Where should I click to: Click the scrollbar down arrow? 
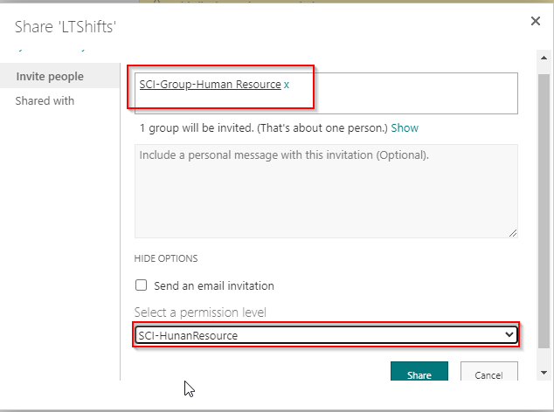544,374
